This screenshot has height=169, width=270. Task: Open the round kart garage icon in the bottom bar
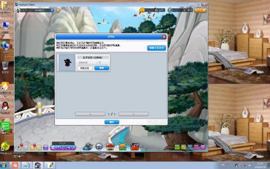[x=99, y=147]
